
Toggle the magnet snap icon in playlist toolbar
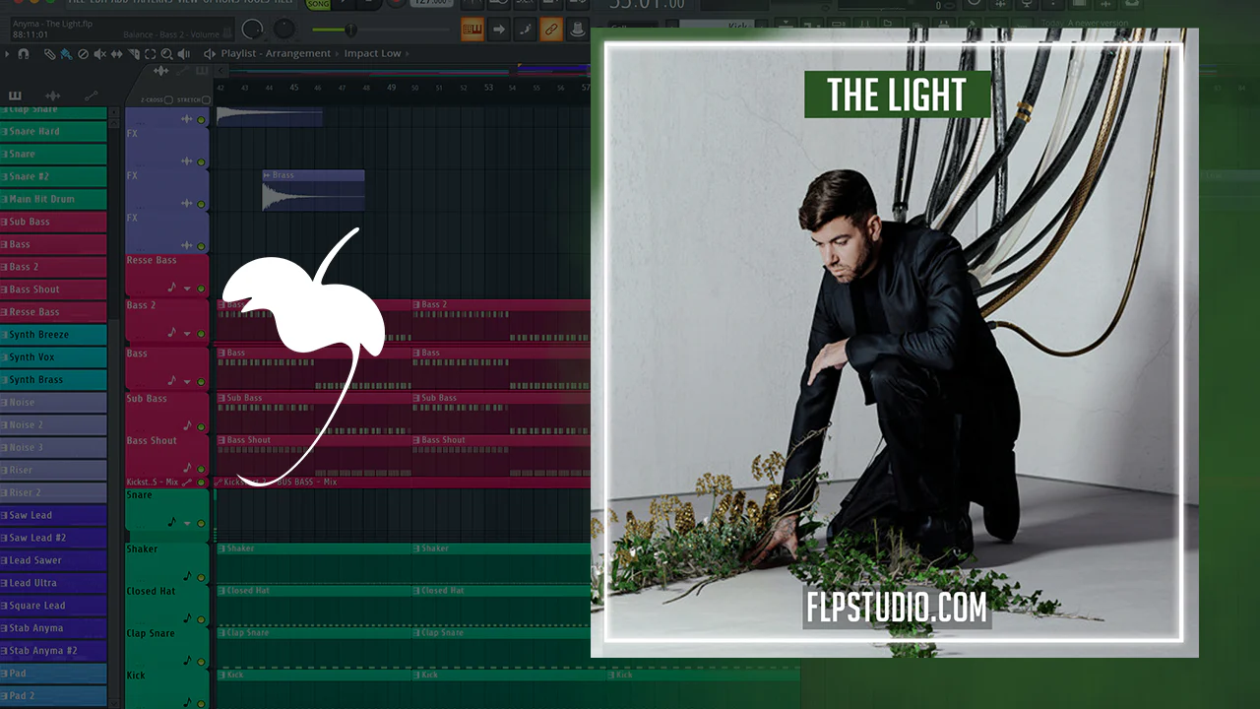point(23,54)
